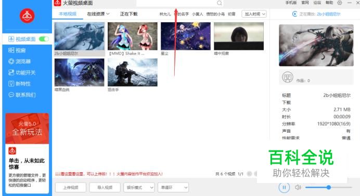Click the 初音 hot search tag
This screenshot has height=196, width=360.
click(232, 14)
